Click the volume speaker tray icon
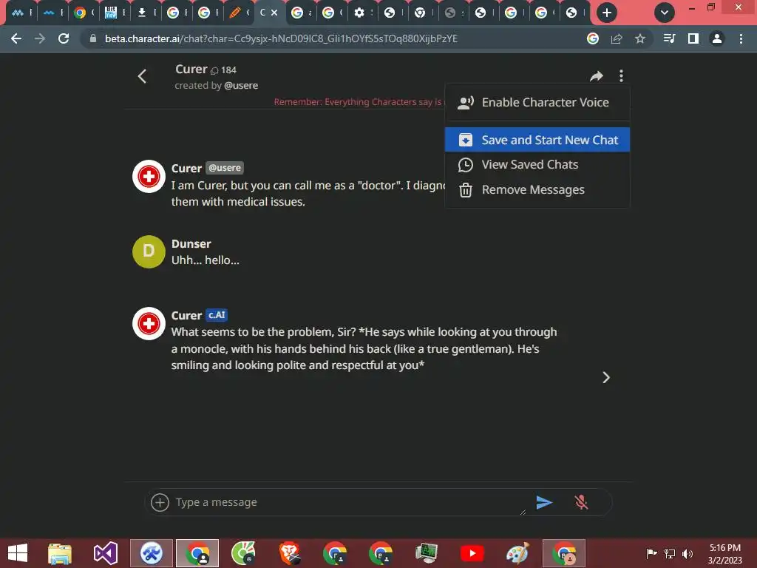The height and width of the screenshot is (568, 757). tap(688, 553)
